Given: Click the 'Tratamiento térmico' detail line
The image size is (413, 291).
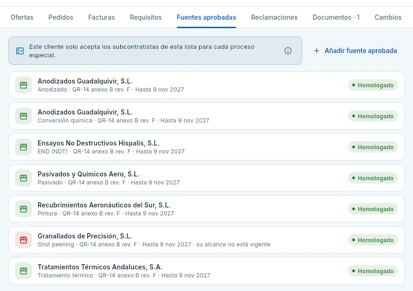Looking at the screenshot, I should click(x=124, y=276).
